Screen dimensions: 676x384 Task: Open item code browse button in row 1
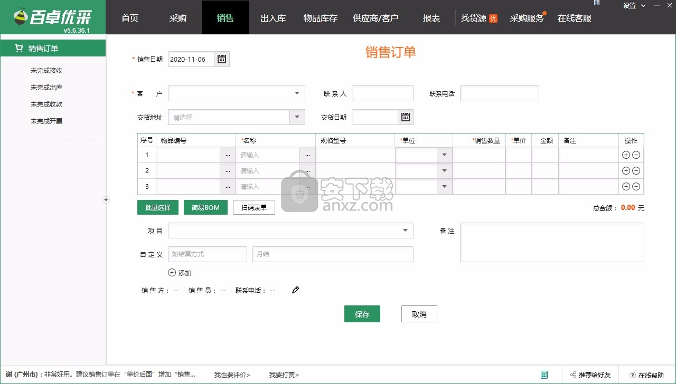[x=228, y=155]
